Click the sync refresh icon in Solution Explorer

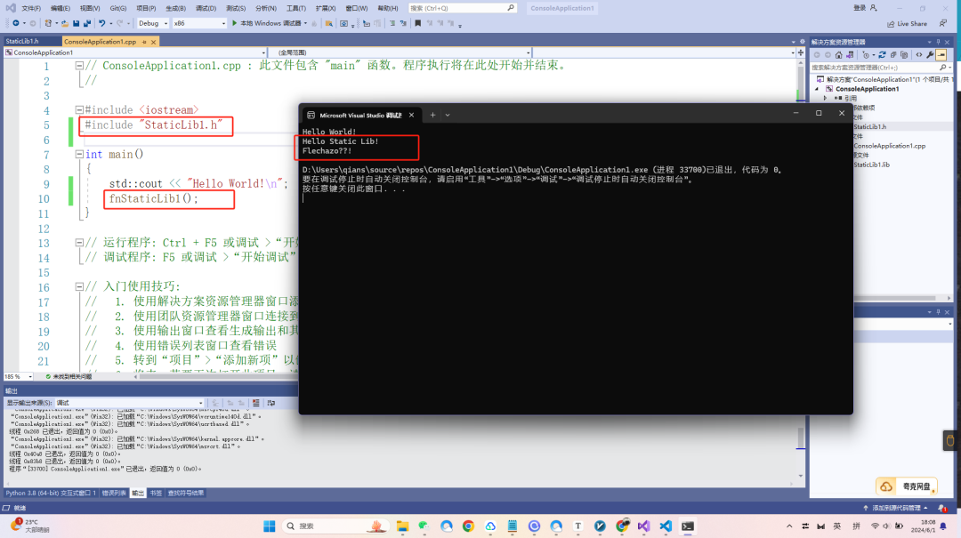click(882, 55)
